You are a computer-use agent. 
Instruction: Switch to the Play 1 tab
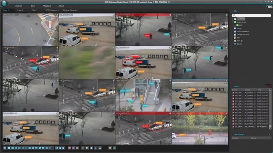pos(35,10)
